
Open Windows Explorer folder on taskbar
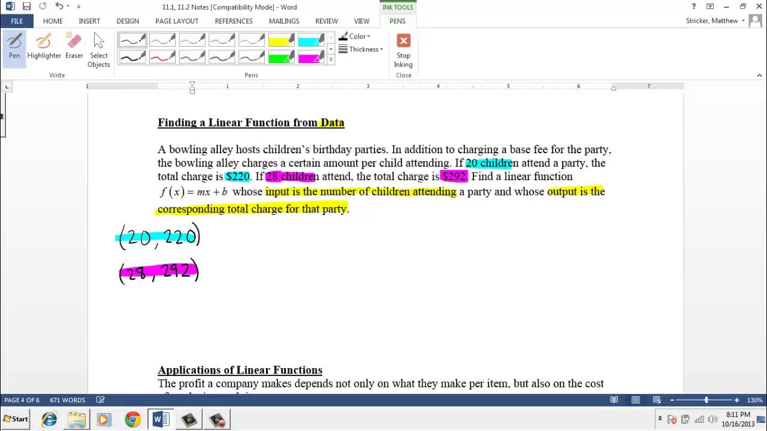click(x=77, y=420)
